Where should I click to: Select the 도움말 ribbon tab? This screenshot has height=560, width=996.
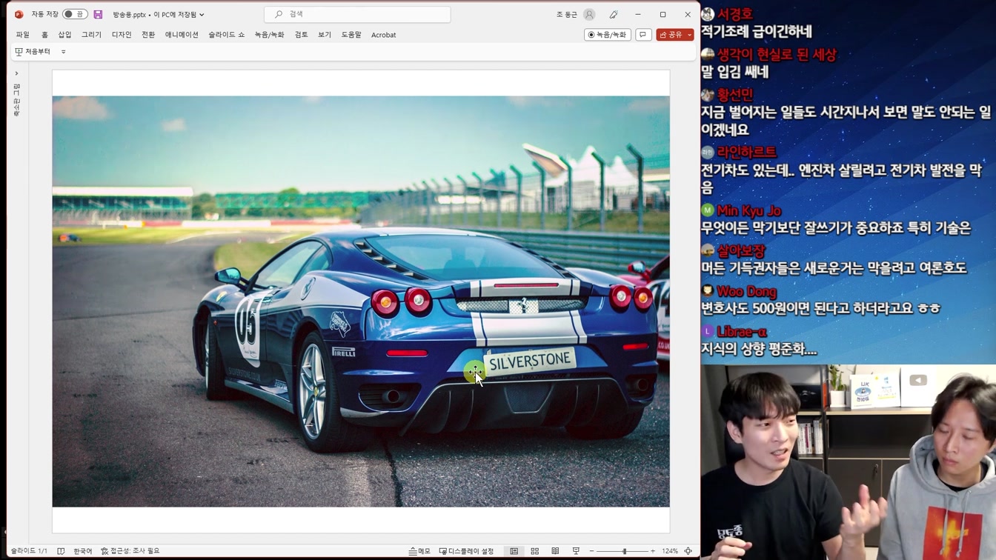pyautogui.click(x=351, y=35)
